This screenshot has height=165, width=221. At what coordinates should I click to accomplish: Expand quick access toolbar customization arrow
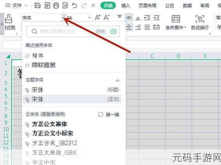click(x=93, y=6)
